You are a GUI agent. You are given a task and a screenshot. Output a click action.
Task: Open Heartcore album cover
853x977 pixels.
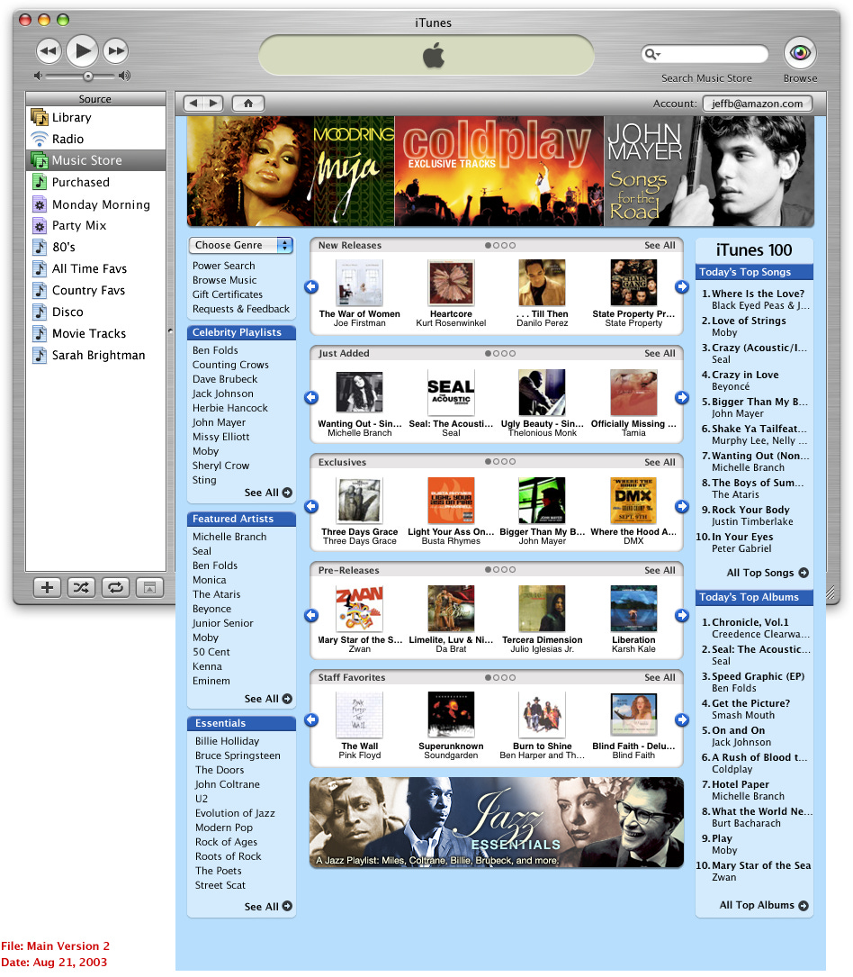click(451, 282)
